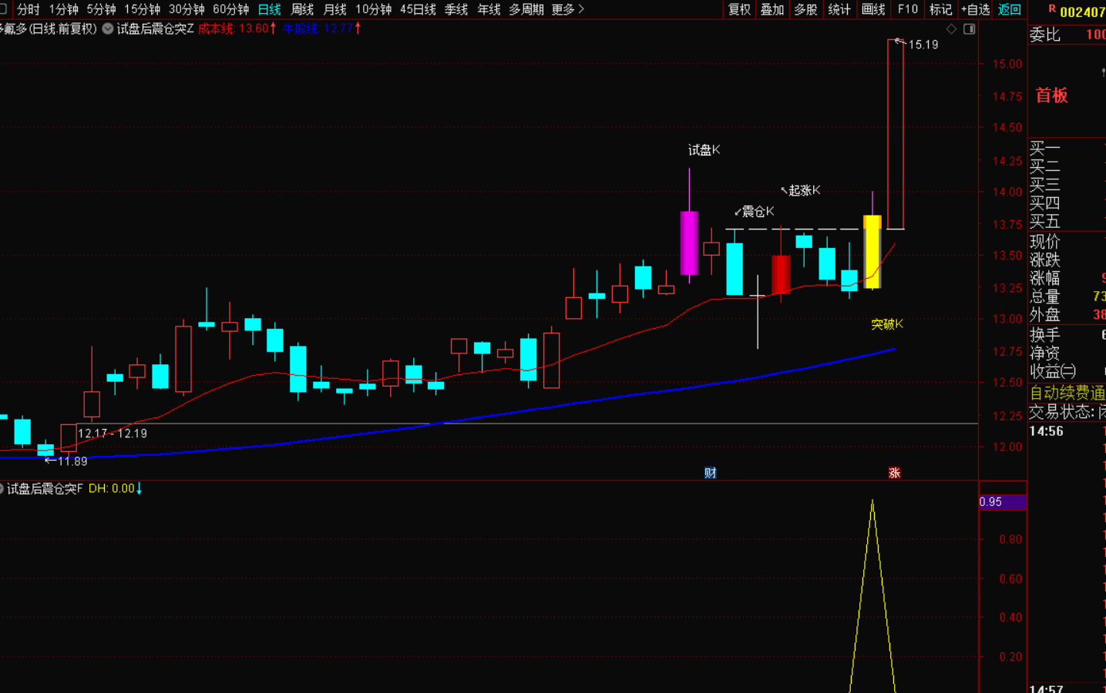Expand the 更多 periods list
The image size is (1106, 693).
(568, 9)
